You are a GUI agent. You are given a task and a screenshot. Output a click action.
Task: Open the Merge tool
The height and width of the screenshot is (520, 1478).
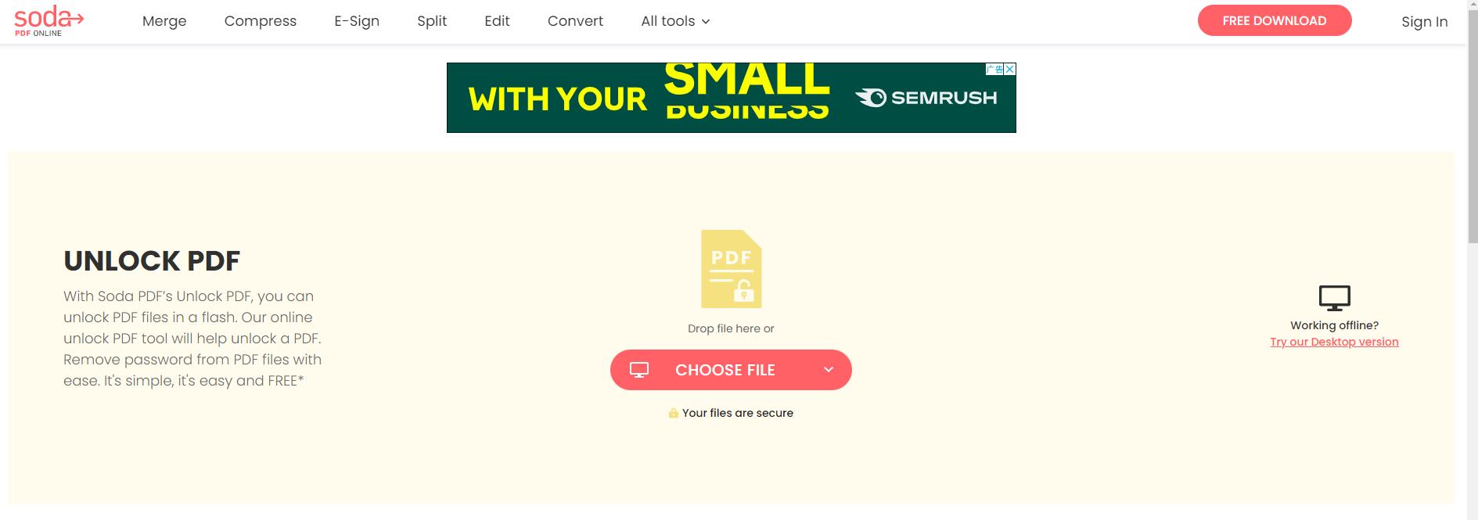[164, 21]
